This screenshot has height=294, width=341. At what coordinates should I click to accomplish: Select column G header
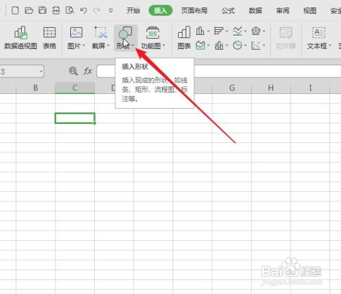(x=232, y=88)
